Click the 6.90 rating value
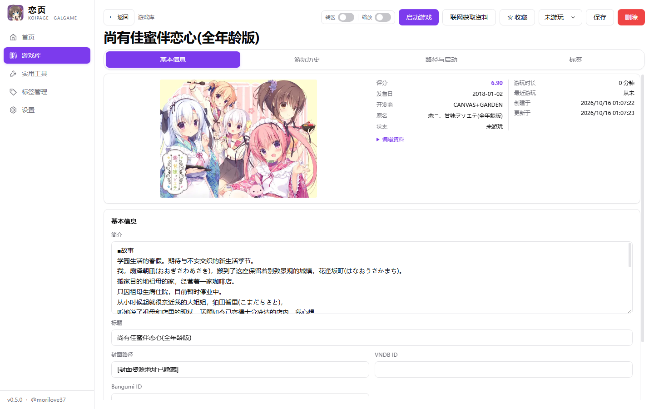Screen dimensions: 654x409 tap(497, 83)
